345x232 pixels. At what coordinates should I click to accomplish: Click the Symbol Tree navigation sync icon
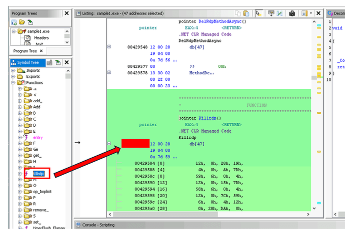pyautogui.click(x=58, y=62)
